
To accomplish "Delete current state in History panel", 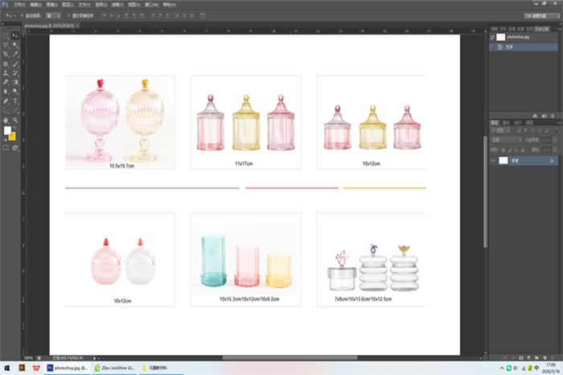I will point(553,116).
